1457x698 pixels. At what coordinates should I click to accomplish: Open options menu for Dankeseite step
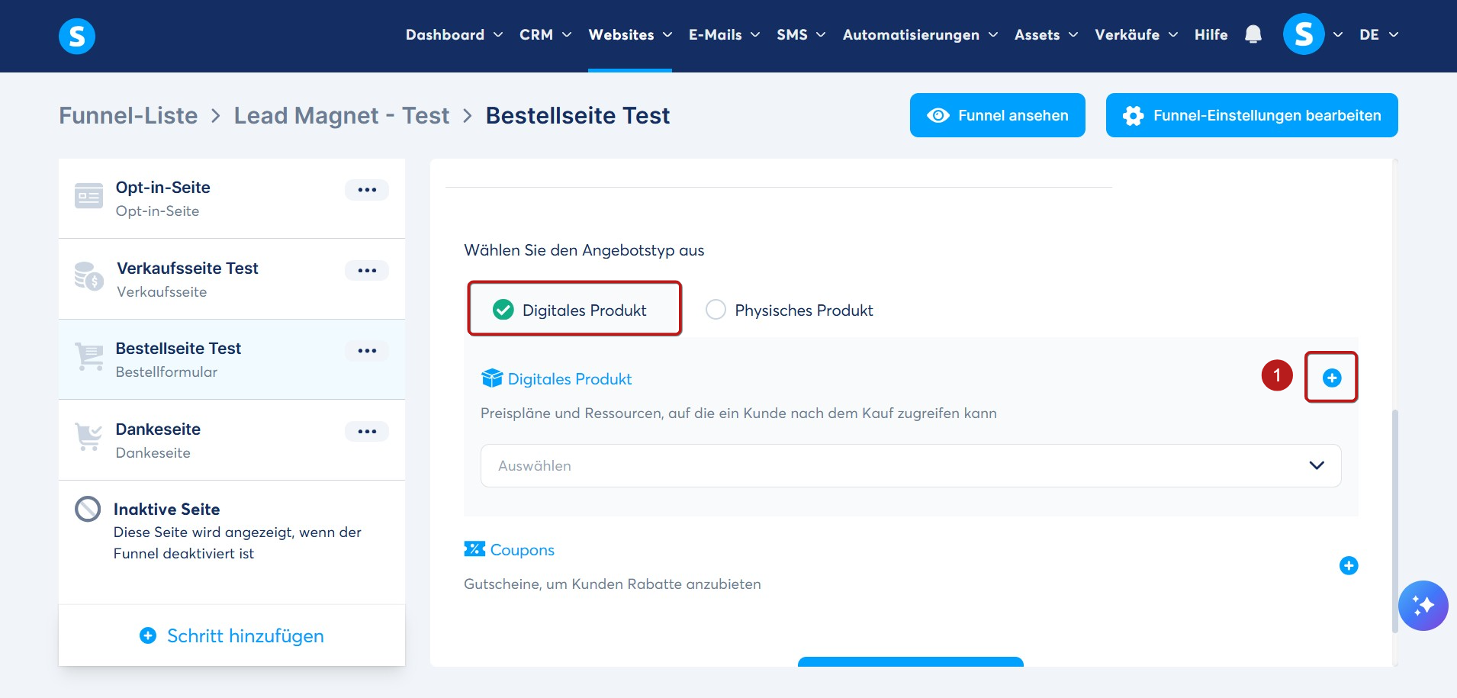coord(367,431)
